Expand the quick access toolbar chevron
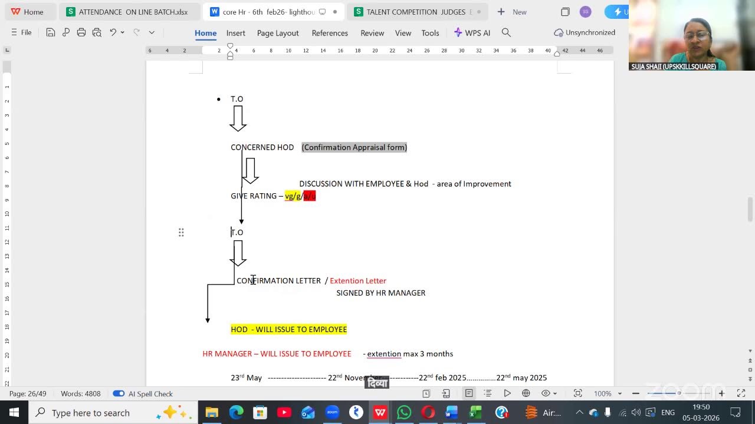 (x=152, y=33)
